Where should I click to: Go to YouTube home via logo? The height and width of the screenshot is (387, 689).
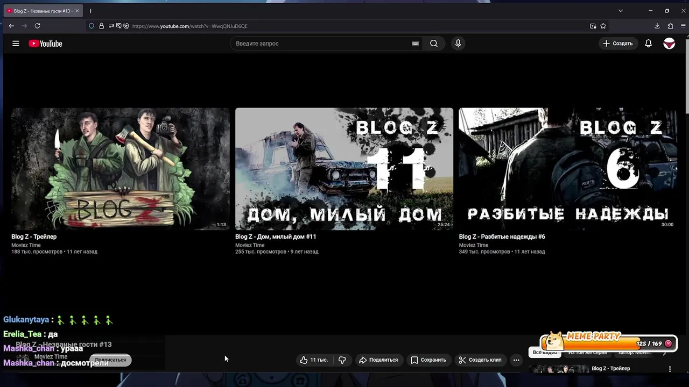click(x=45, y=44)
